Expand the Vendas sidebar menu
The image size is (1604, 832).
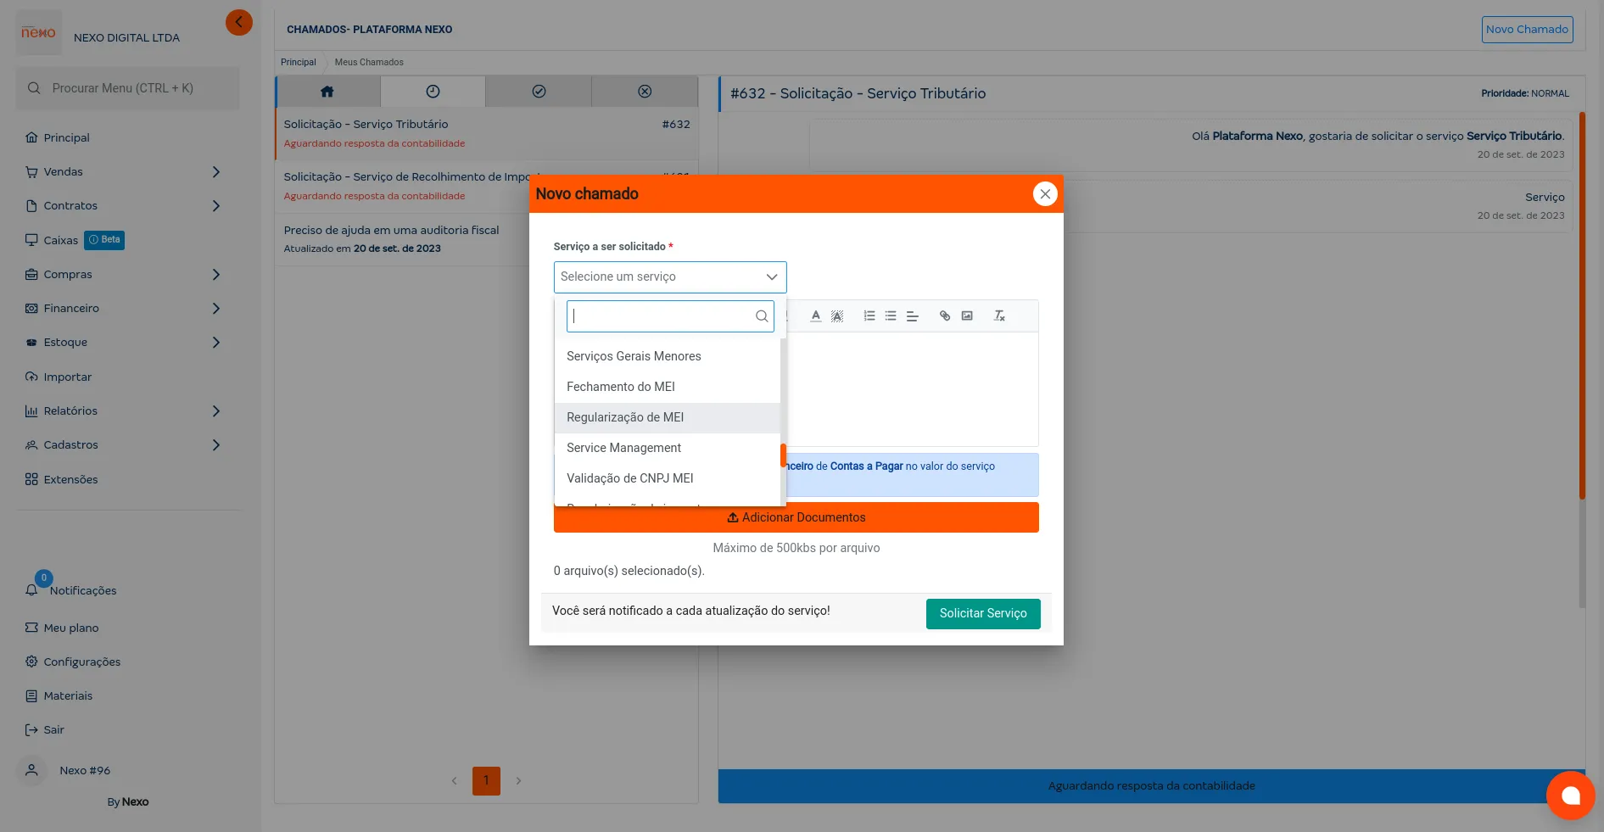pyautogui.click(x=215, y=172)
